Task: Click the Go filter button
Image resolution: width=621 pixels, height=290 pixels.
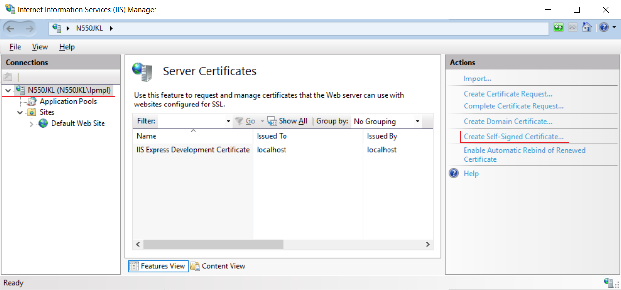Action: coord(245,121)
